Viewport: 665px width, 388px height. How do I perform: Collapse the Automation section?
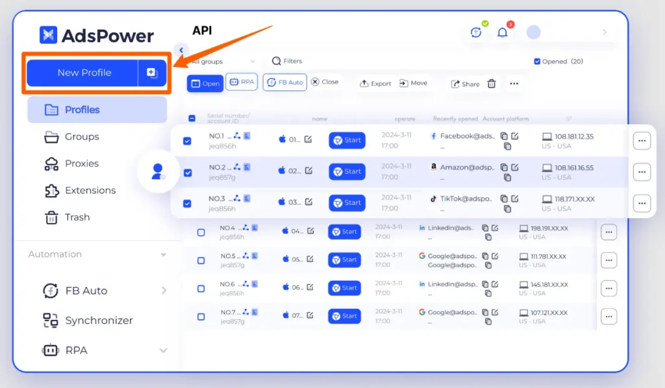(163, 254)
